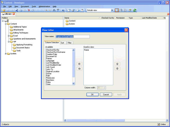170x127 pixels.
Task: Select the single-pane layout icon
Action: click(117, 10)
